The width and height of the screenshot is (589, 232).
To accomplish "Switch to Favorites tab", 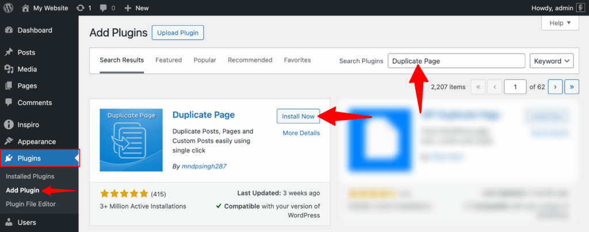I will coord(297,60).
